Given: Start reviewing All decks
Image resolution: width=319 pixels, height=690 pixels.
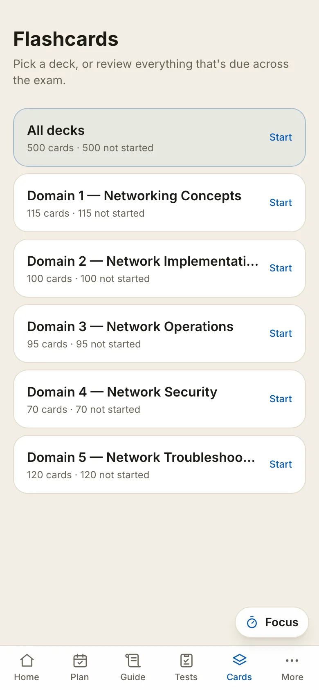Looking at the screenshot, I should coord(281,137).
